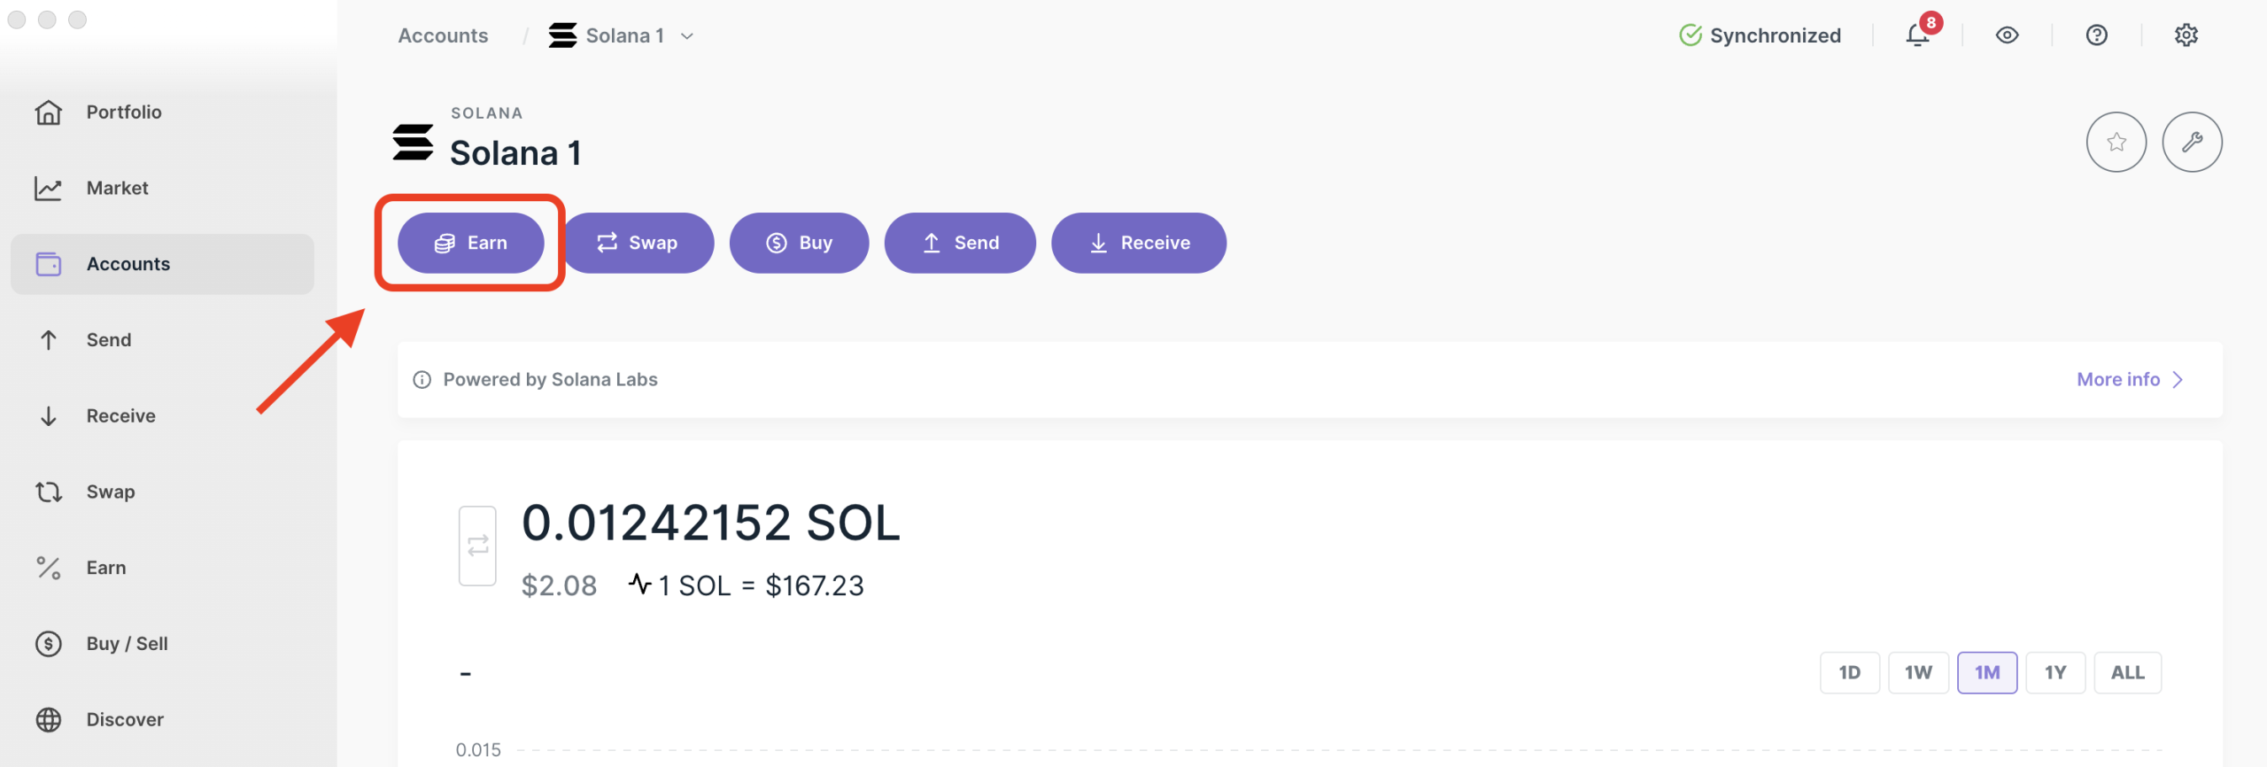This screenshot has width=2267, height=767.
Task: Click the Discover globe icon in sidebar
Action: [49, 720]
